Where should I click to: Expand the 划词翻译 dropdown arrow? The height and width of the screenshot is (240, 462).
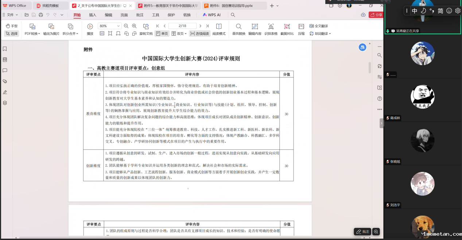point(330,34)
